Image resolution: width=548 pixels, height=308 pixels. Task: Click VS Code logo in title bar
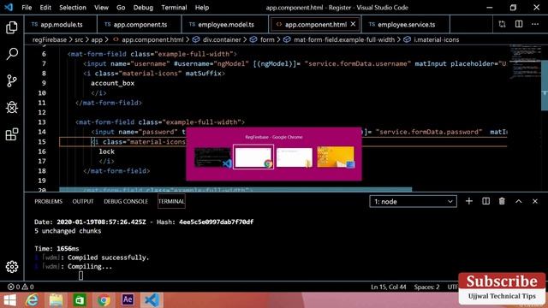[9, 7]
